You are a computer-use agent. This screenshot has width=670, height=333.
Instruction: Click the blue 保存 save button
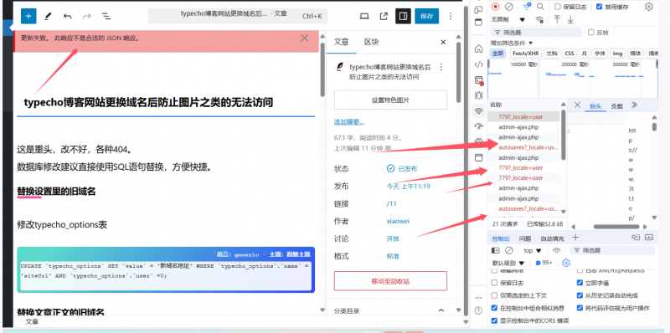click(x=426, y=16)
